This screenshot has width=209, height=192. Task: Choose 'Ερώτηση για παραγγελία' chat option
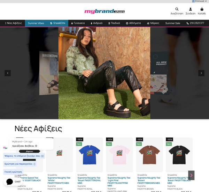click(x=20, y=164)
